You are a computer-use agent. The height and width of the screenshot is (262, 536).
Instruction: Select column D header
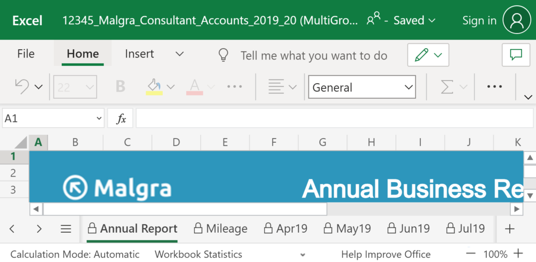point(176,142)
